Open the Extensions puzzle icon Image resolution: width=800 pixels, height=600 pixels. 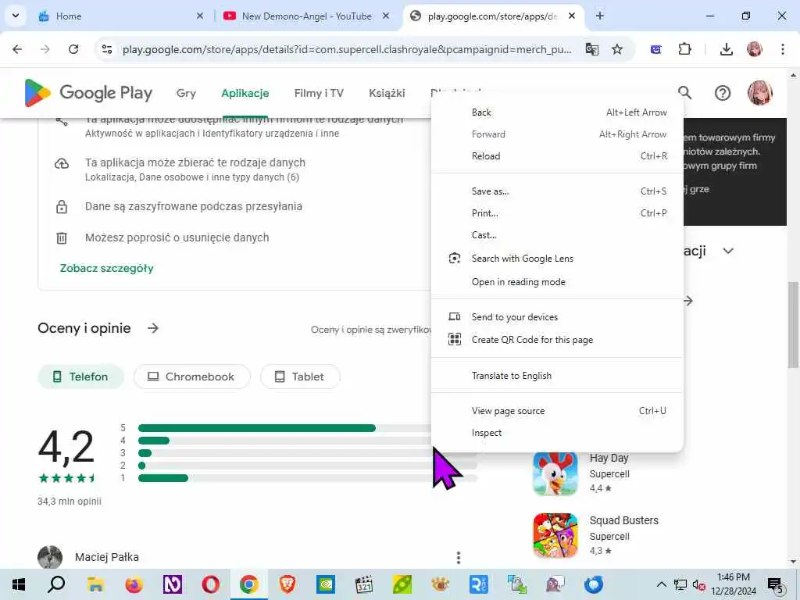coord(684,49)
